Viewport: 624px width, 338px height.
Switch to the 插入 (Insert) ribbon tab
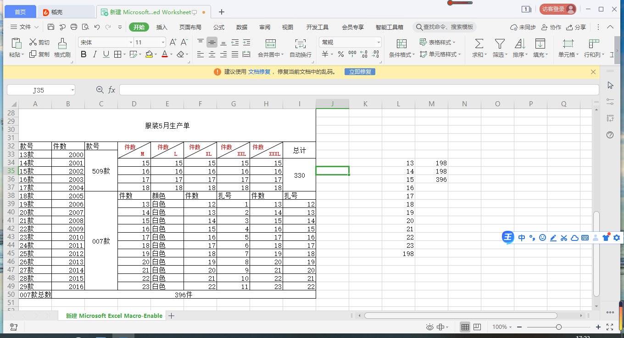162,27
